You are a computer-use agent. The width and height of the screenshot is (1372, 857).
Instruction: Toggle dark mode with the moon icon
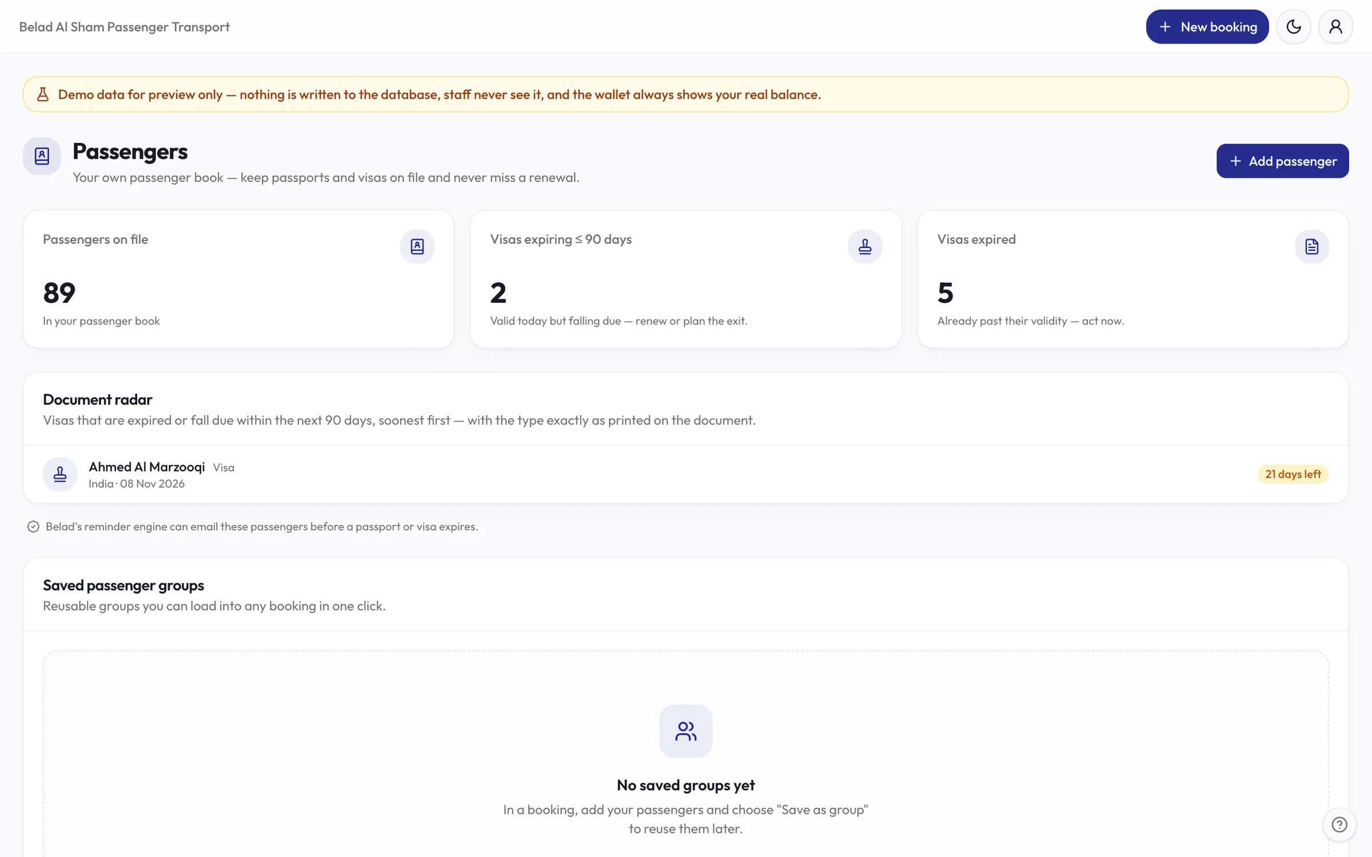point(1294,27)
